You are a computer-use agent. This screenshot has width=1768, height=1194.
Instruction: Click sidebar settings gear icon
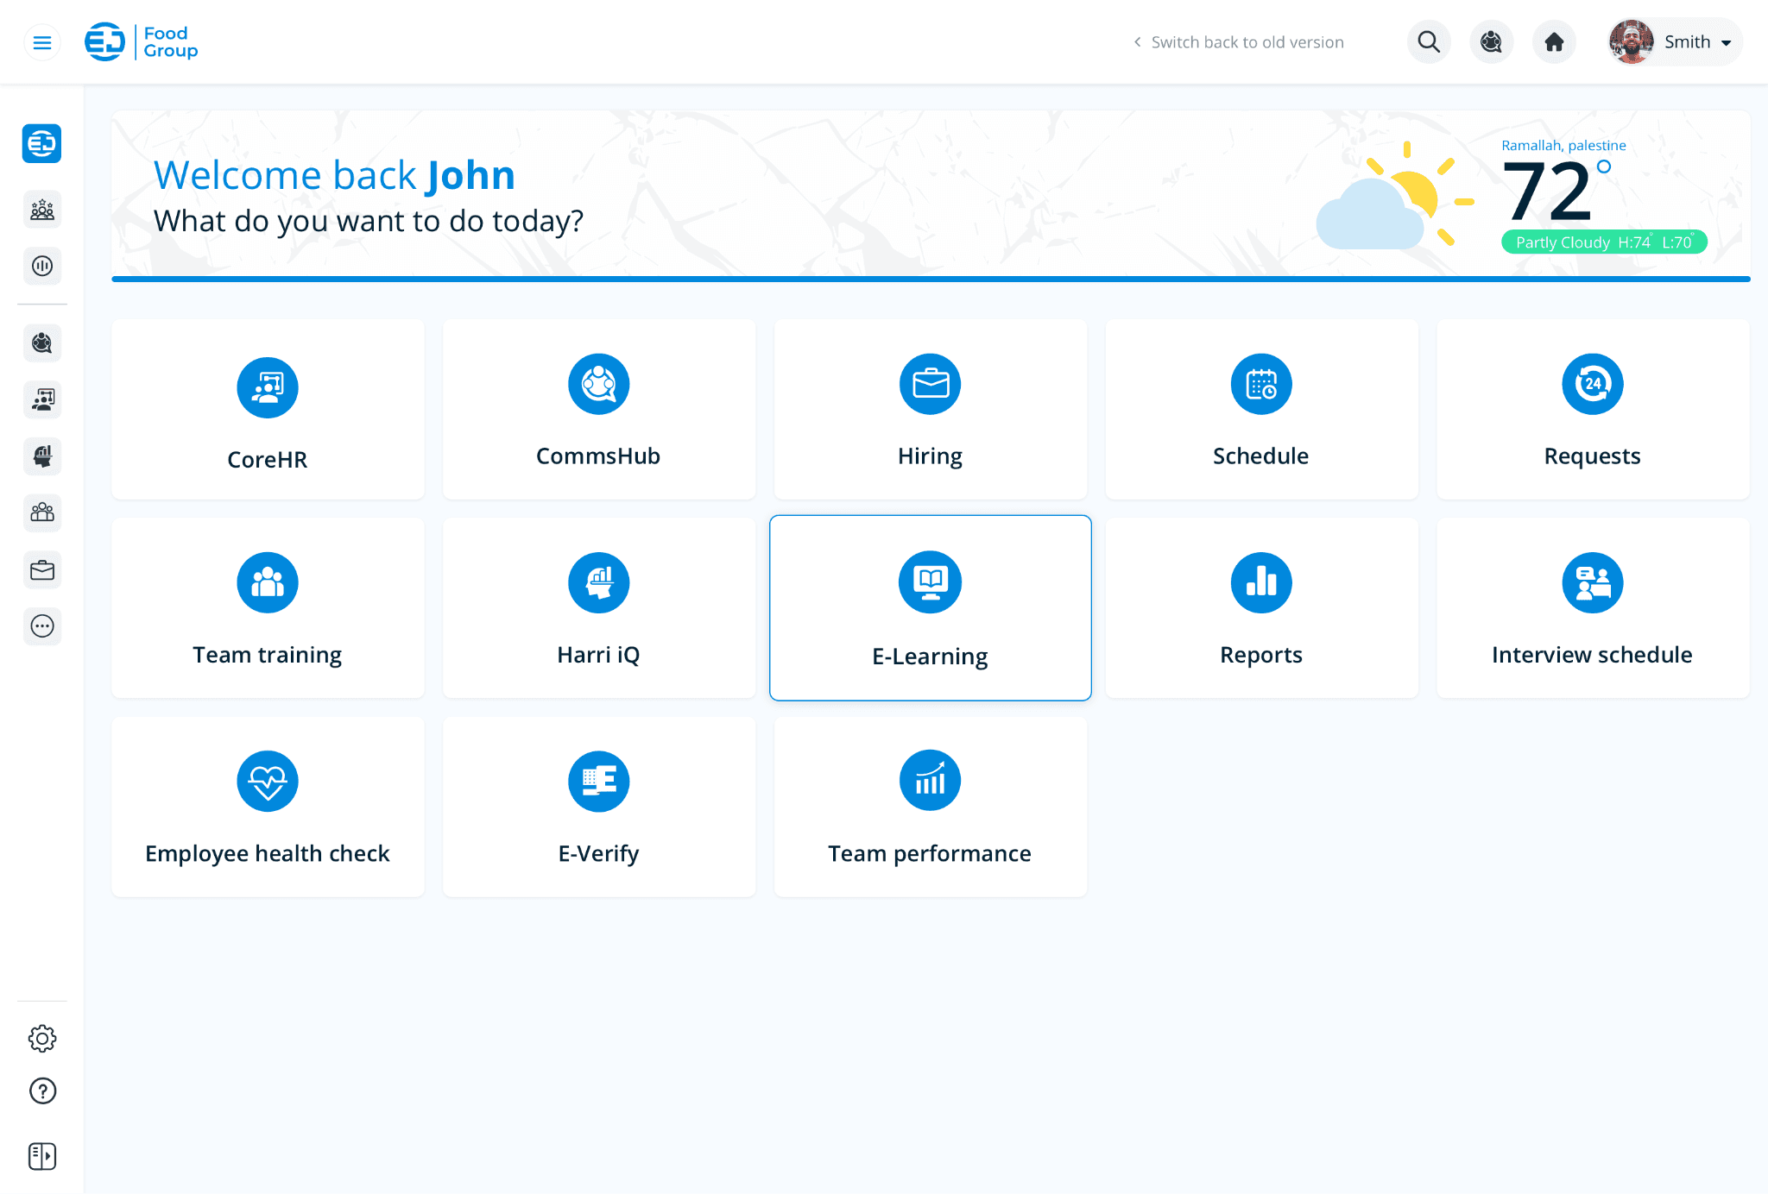click(x=42, y=1038)
